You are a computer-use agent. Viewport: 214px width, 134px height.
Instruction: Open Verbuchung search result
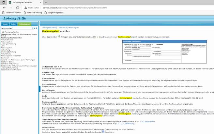pyautogui.click(x=6, y=50)
